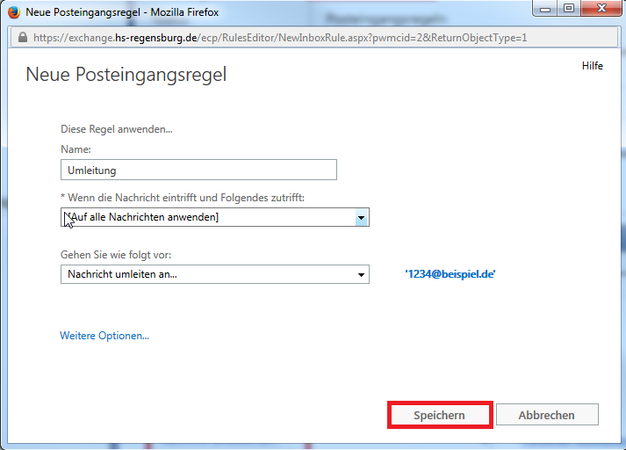This screenshot has height=450, width=626.
Task: Expand the 'Auf alle Nachrichten anwenden' dropdown
Action: (x=360, y=217)
